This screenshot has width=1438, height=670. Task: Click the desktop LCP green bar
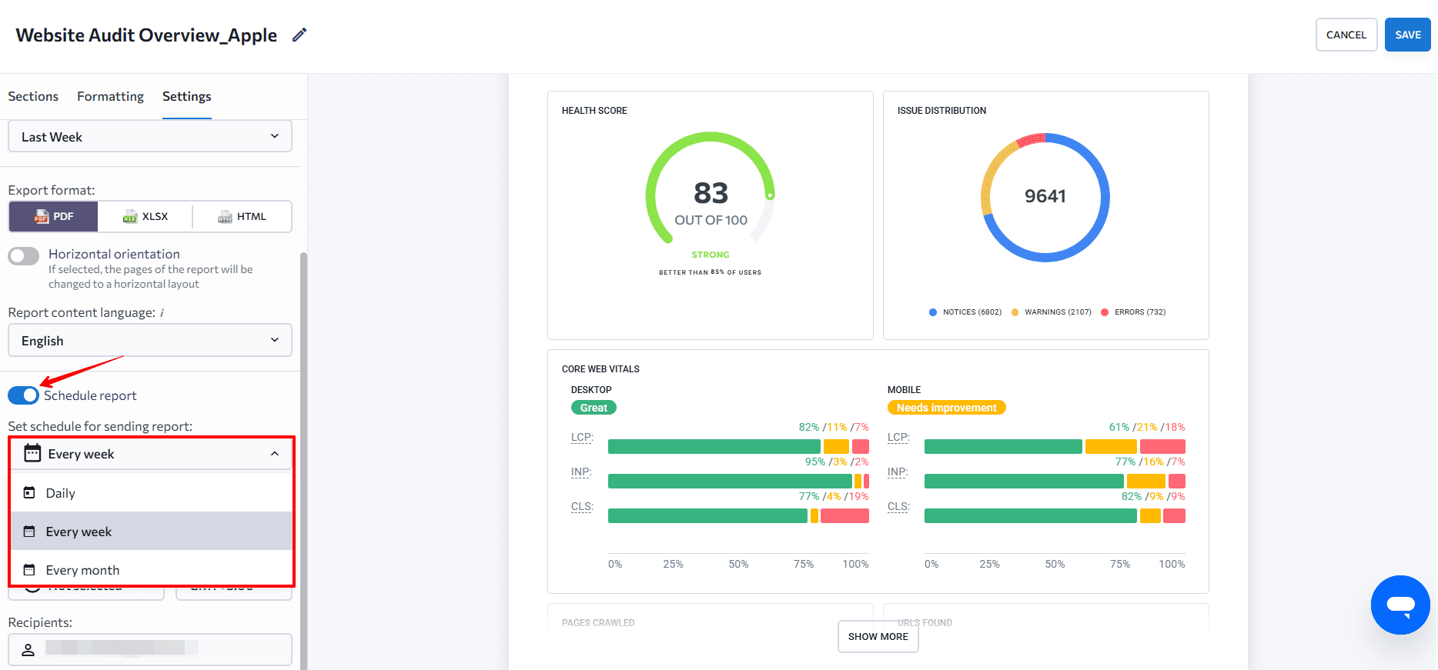714,446
